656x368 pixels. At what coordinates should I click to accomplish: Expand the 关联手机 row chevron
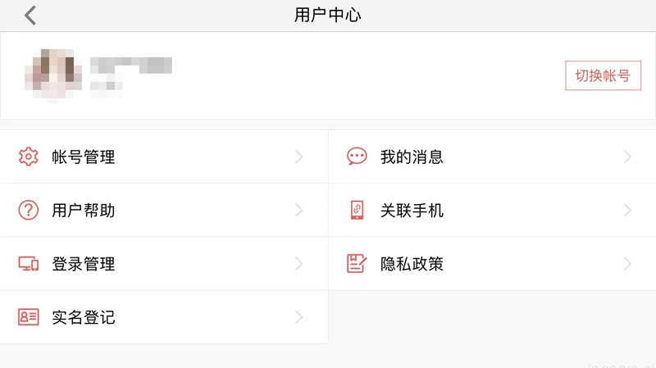[x=627, y=211]
